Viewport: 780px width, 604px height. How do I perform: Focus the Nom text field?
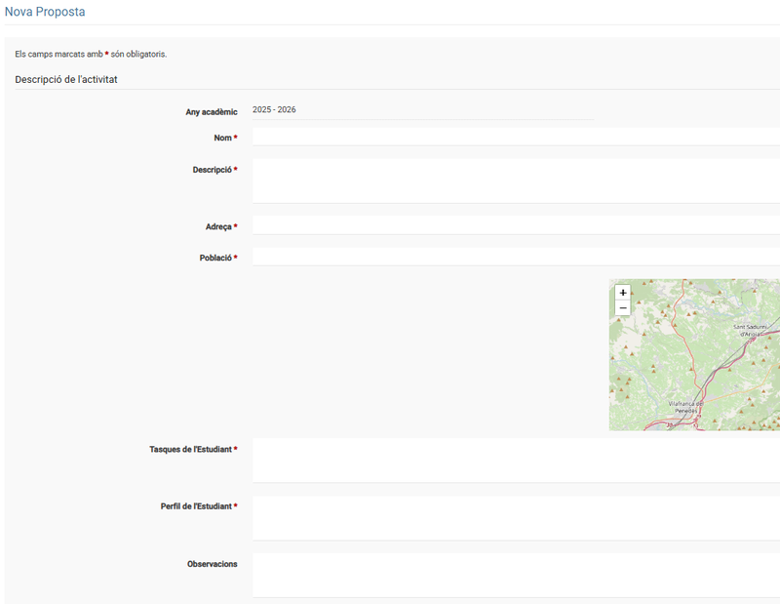pyautogui.click(x=515, y=138)
